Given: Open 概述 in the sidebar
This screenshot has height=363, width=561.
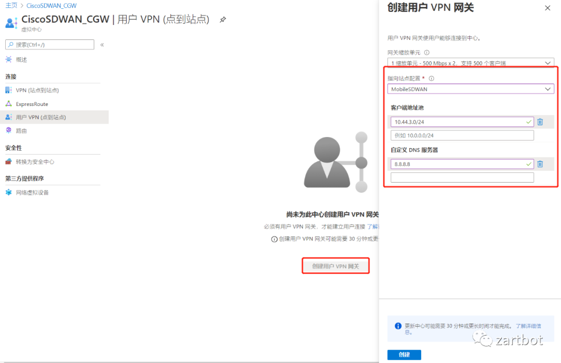Looking at the screenshot, I should tap(21, 60).
